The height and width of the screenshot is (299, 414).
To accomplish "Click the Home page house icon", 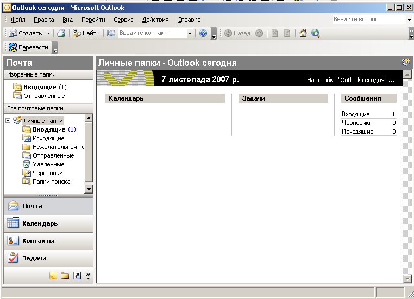I will tap(303, 33).
